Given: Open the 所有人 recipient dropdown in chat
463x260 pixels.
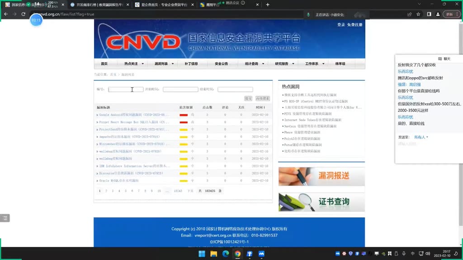Looking at the screenshot, I should [x=421, y=137].
